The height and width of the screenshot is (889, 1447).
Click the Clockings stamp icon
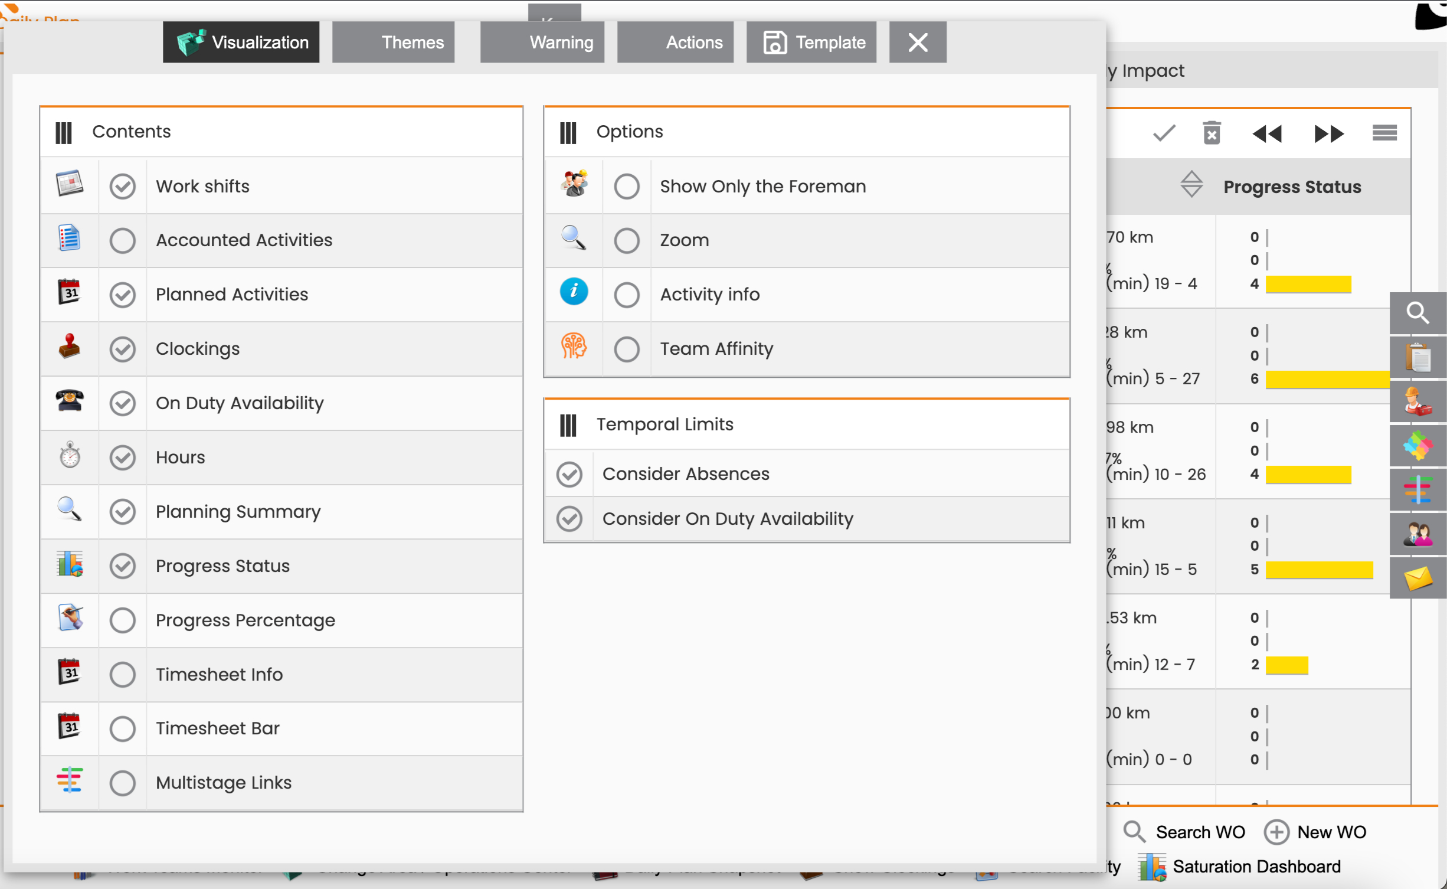[x=70, y=347]
